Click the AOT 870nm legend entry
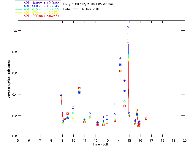 pyautogui.click(x=38, y=12)
